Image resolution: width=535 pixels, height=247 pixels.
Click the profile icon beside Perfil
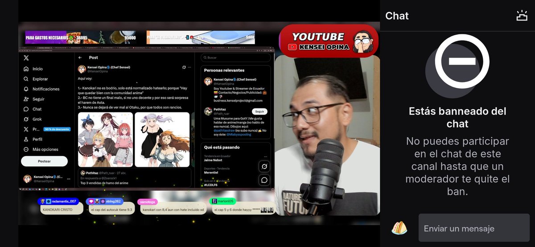point(26,139)
